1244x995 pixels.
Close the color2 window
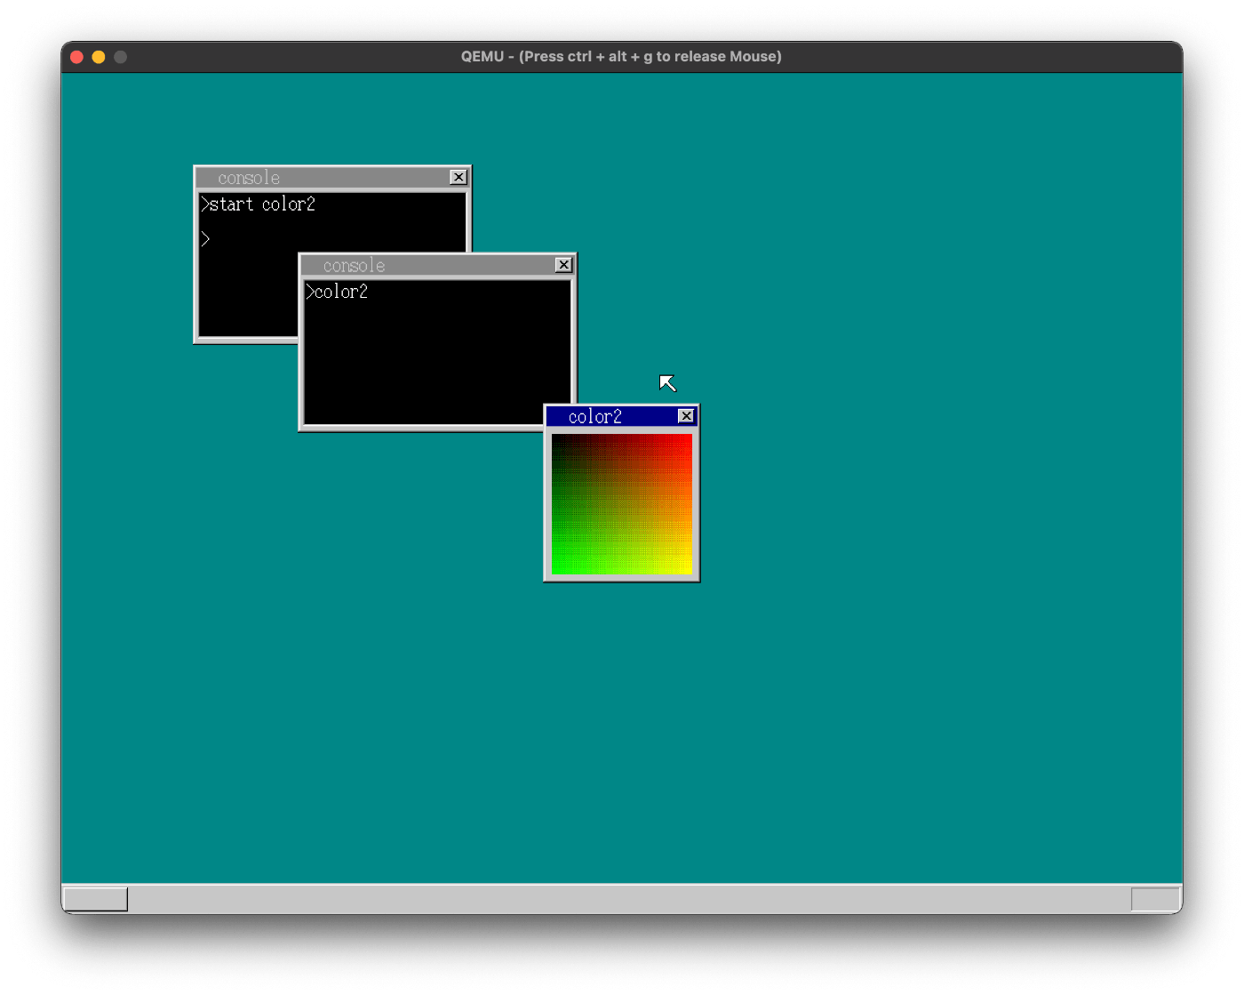pyautogui.click(x=686, y=416)
